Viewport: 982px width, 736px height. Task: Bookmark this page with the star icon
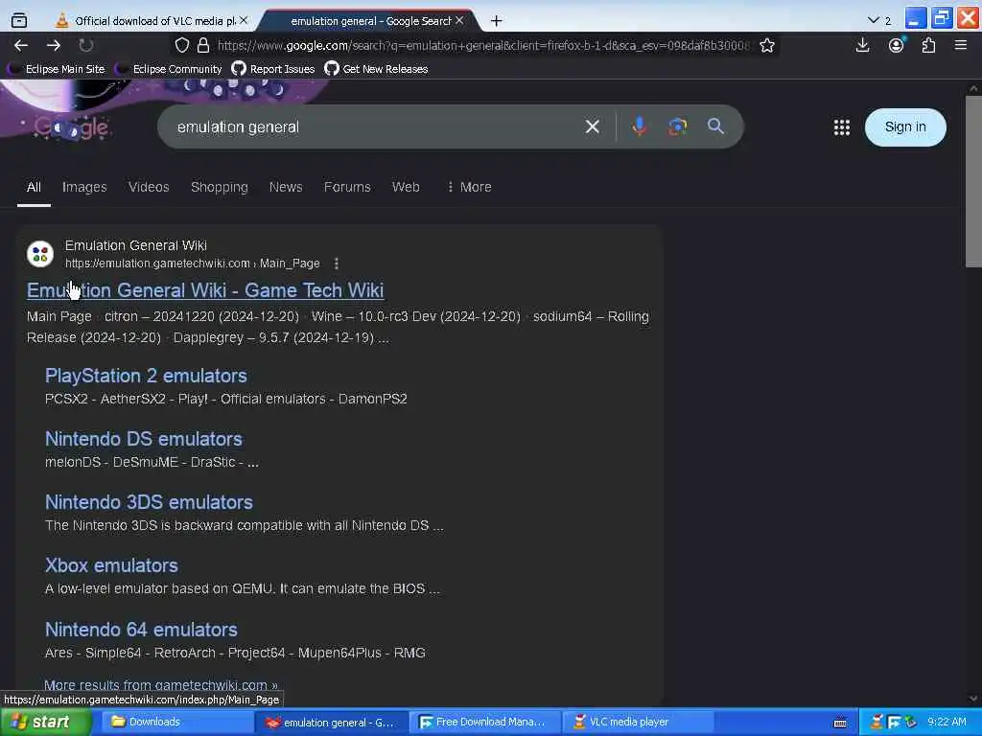point(766,45)
